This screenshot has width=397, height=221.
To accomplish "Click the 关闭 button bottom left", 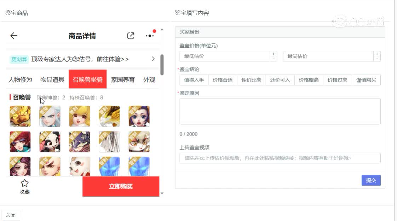I will click(11, 215).
